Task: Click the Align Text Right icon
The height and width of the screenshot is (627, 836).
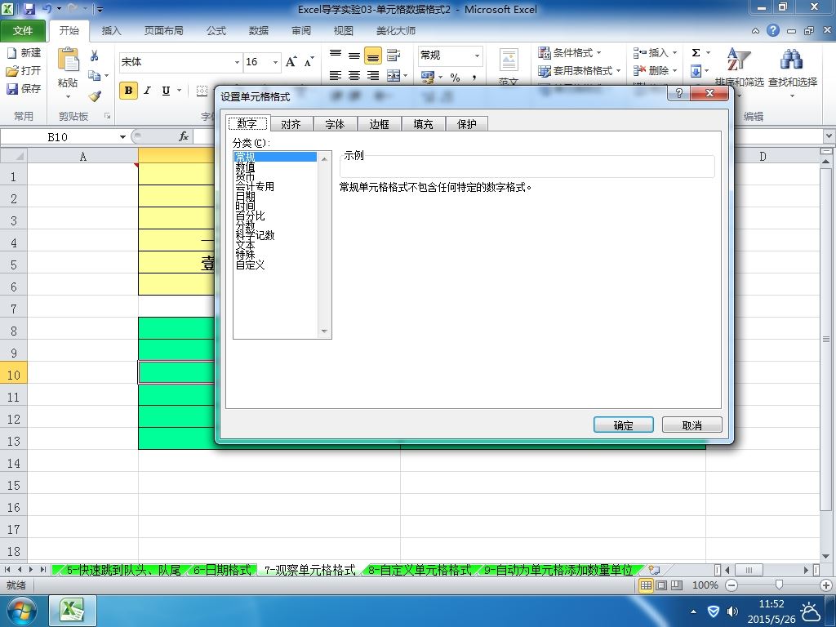Action: (x=373, y=76)
